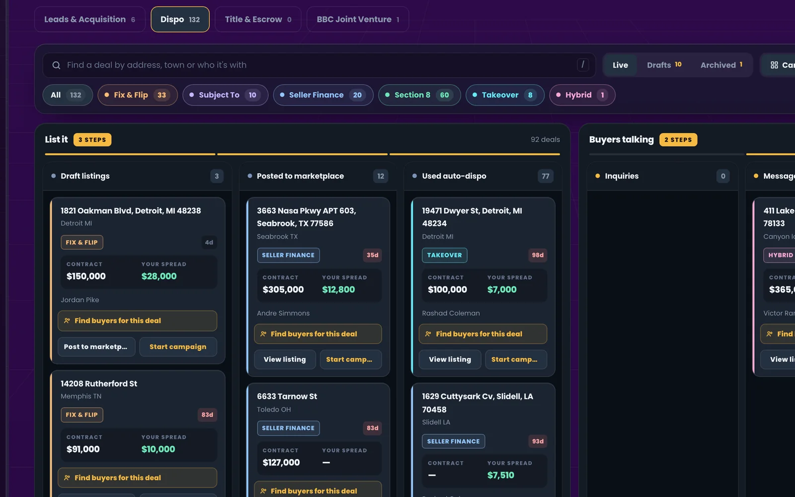Click Post to marketplace on Oakman card

pyautogui.click(x=96, y=347)
